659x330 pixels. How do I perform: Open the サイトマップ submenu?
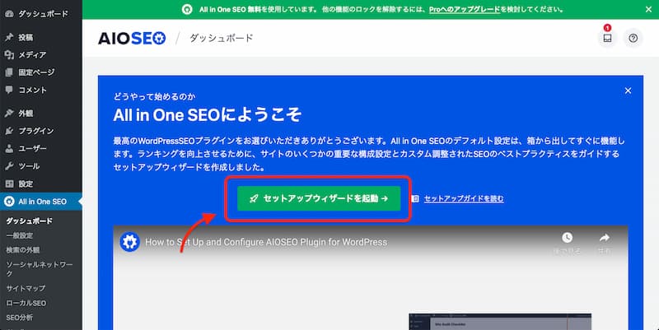[26, 288]
